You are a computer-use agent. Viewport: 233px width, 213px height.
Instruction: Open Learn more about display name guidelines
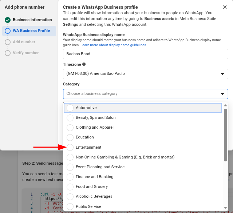113,45
